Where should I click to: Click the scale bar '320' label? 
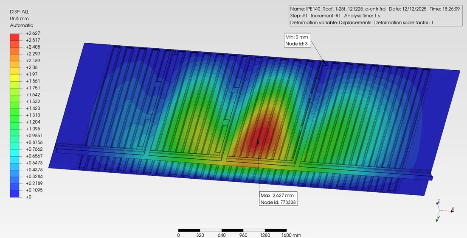coord(200,235)
